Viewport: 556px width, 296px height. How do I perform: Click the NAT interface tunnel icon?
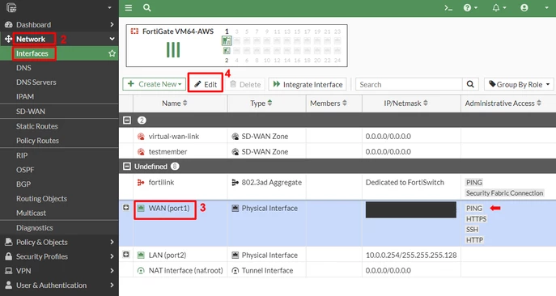click(141, 270)
